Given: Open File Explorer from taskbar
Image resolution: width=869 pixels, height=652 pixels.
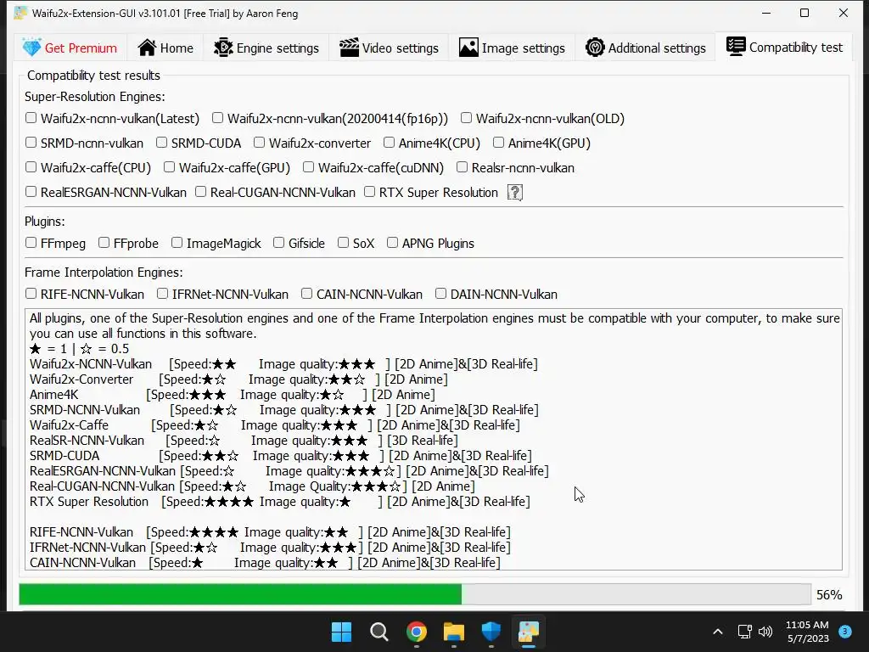Looking at the screenshot, I should (454, 632).
